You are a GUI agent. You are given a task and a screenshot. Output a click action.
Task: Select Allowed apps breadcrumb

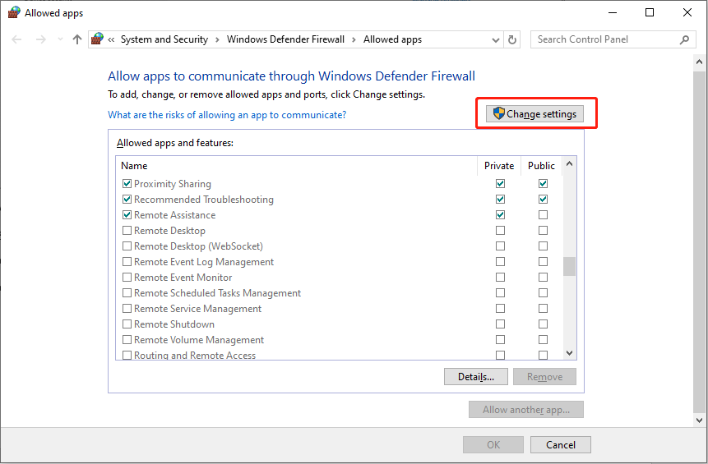point(392,39)
